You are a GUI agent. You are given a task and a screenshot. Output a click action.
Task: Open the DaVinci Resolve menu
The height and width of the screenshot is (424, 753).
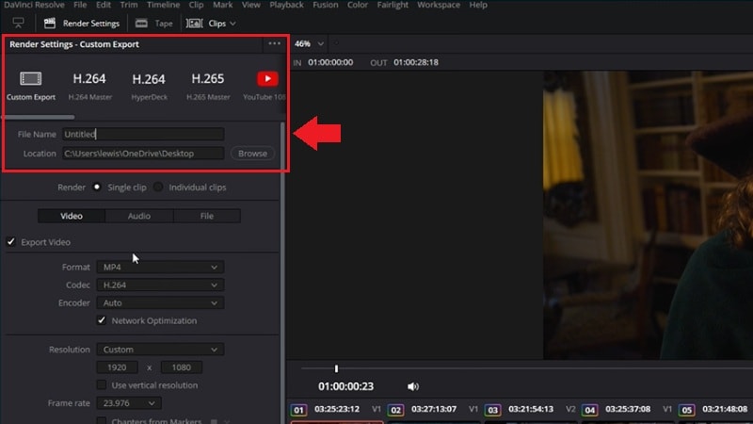click(x=34, y=5)
